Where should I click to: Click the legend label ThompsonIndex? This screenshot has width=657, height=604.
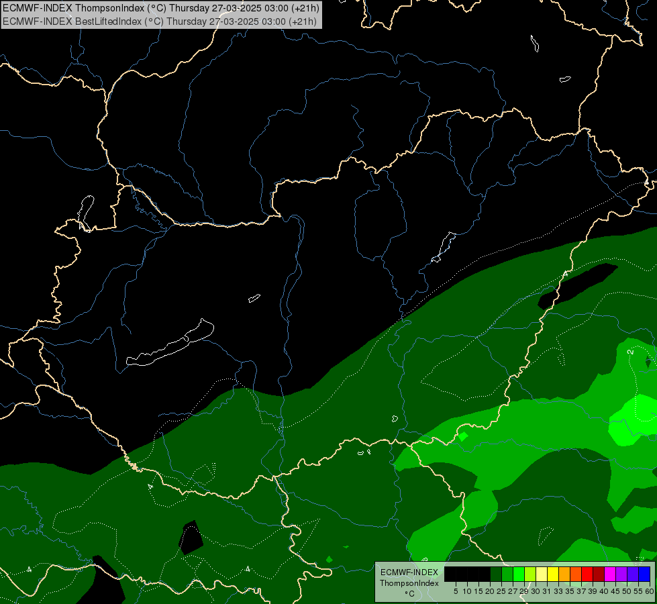click(x=409, y=583)
